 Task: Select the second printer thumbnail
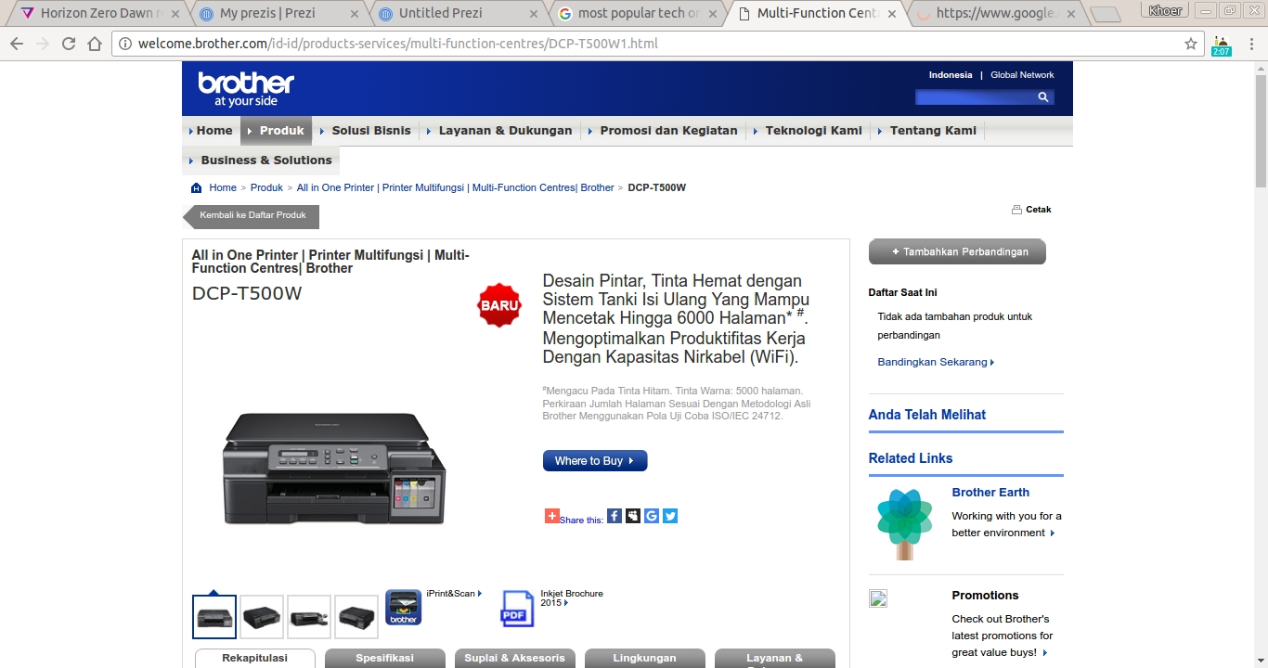tap(261, 617)
